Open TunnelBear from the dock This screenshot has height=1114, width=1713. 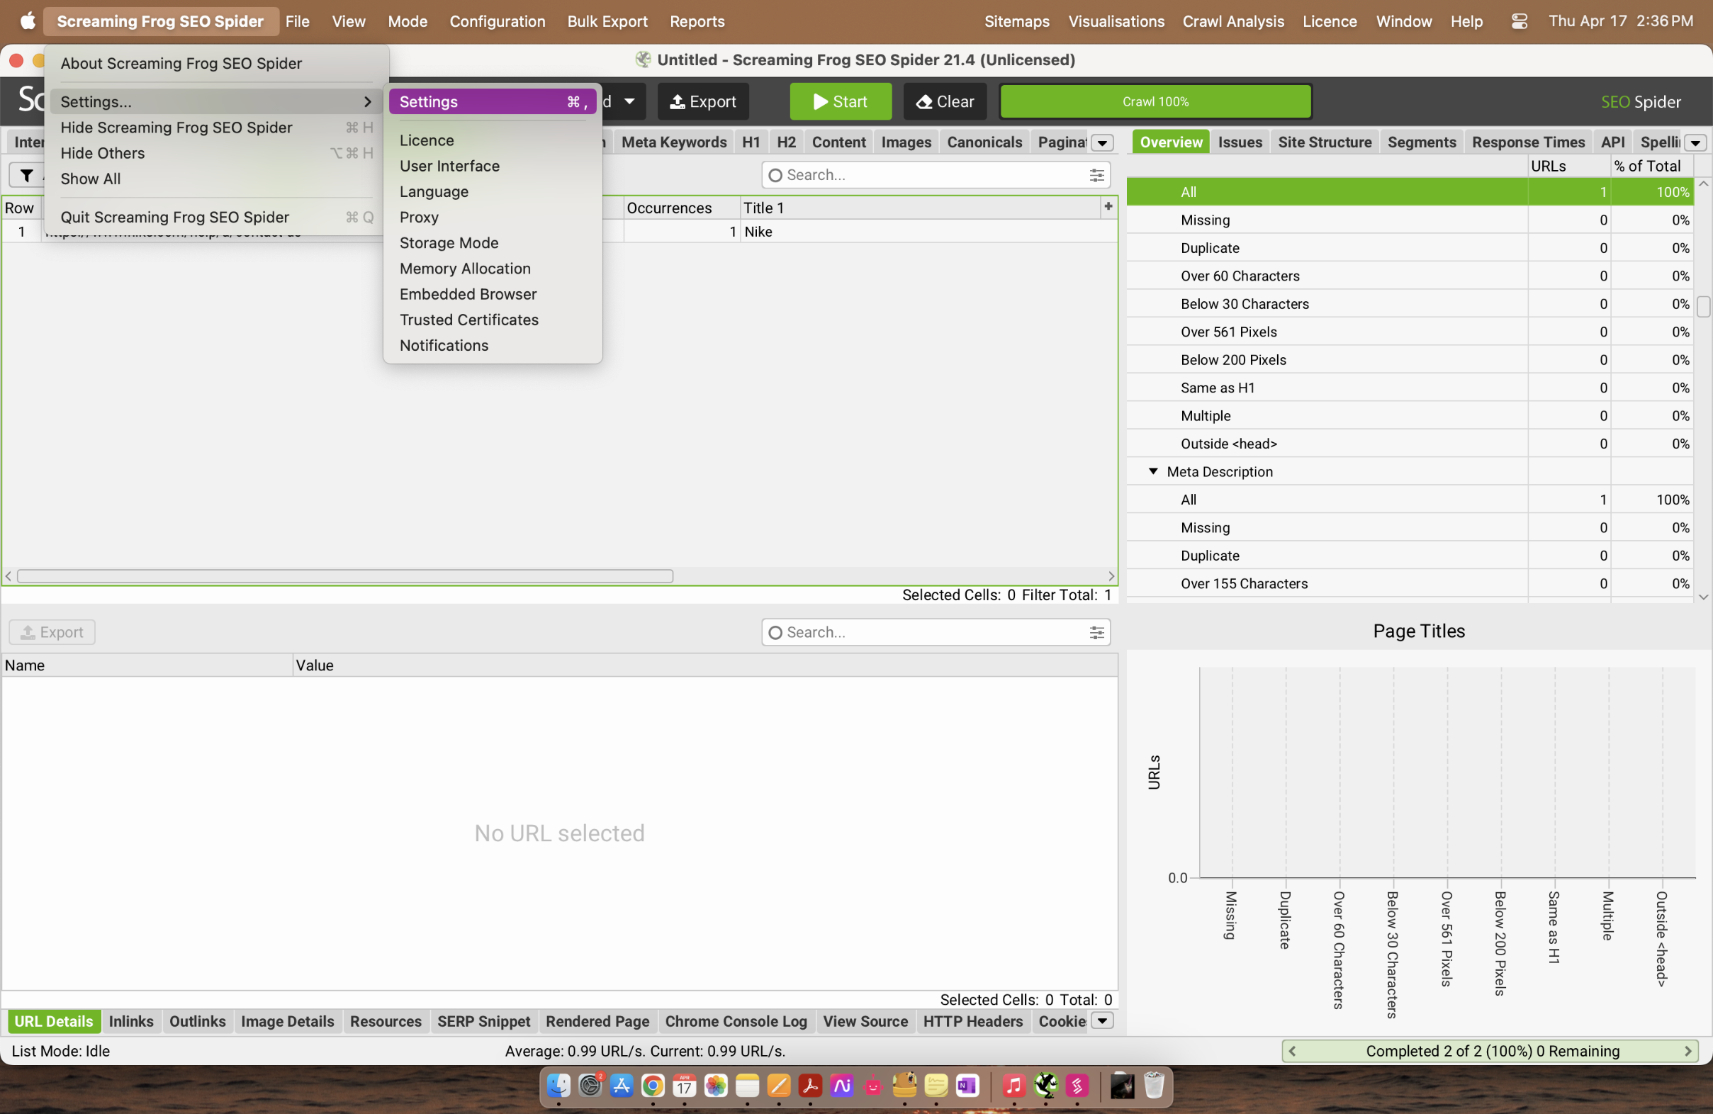905,1085
